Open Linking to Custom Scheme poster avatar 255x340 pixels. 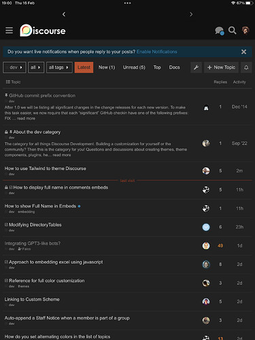click(206, 302)
